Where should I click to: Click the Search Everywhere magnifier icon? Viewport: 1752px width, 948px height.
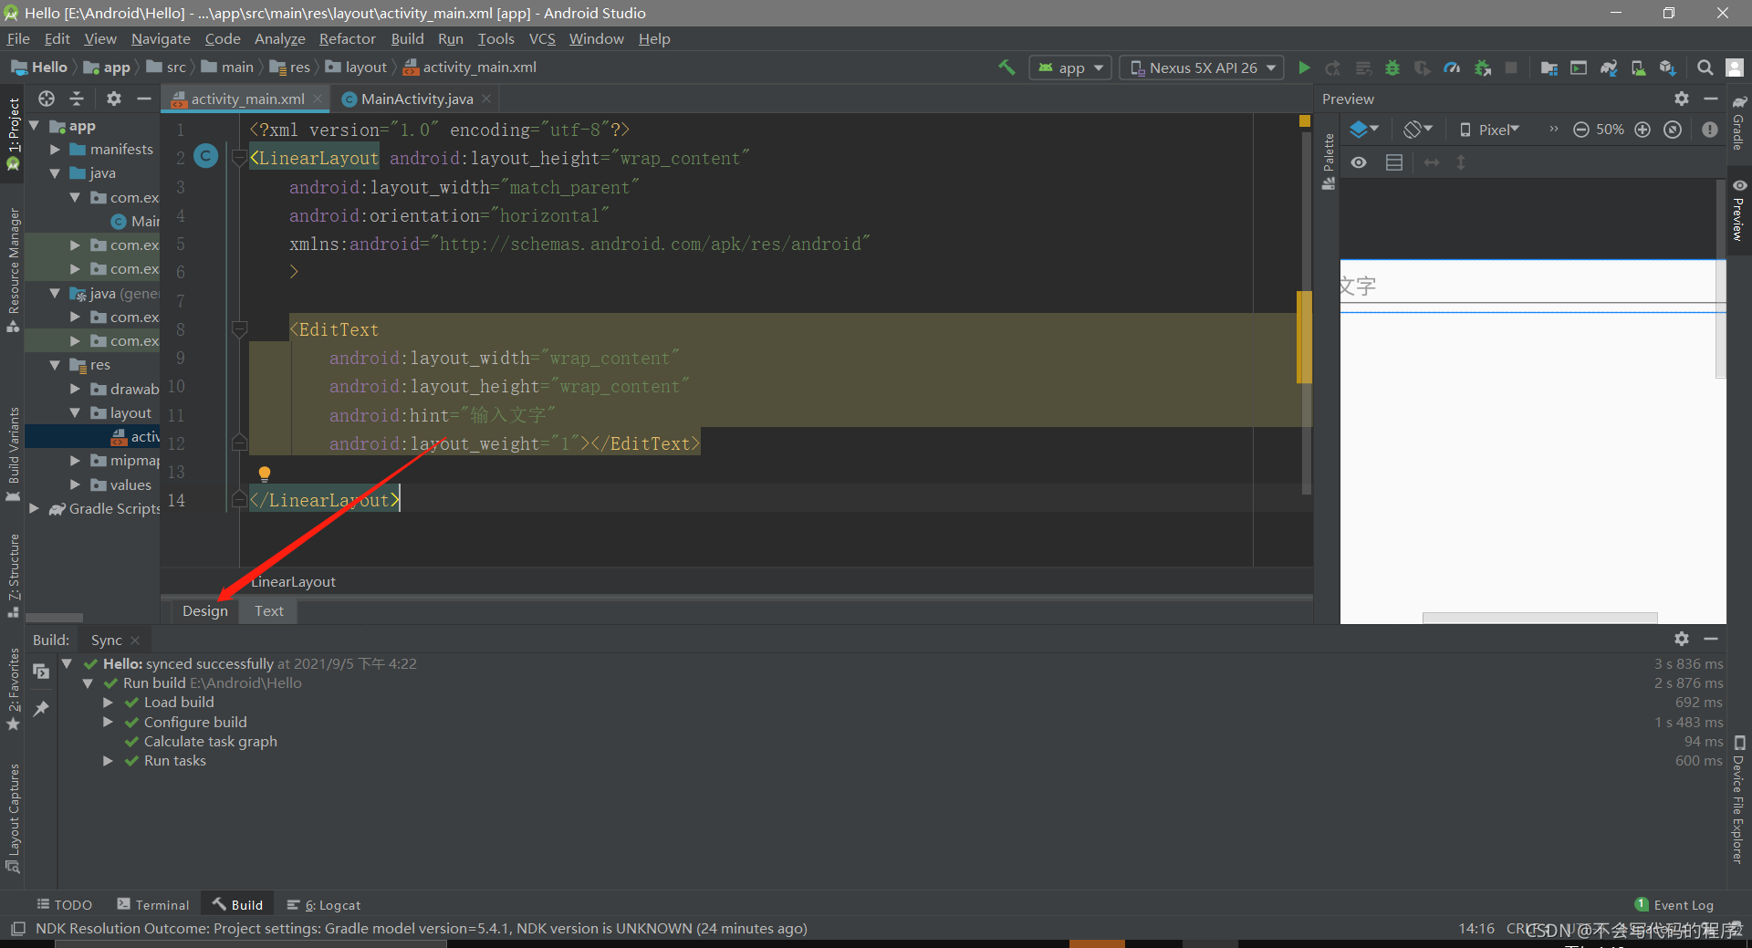(1705, 68)
